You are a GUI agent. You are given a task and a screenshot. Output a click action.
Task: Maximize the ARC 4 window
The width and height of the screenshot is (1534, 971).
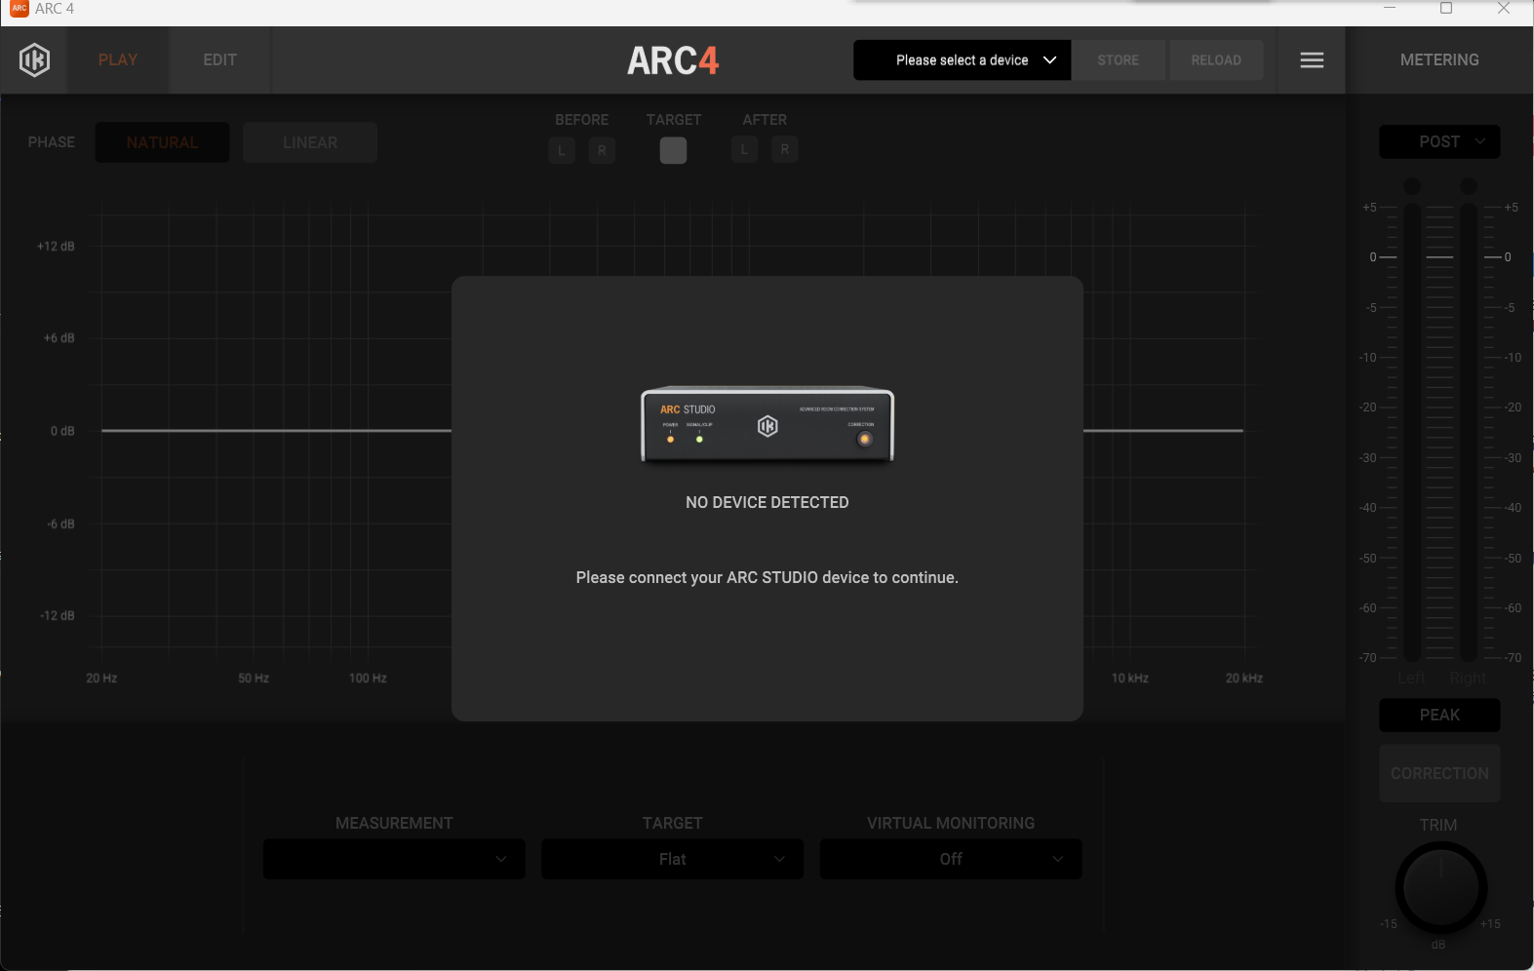pos(1446,9)
